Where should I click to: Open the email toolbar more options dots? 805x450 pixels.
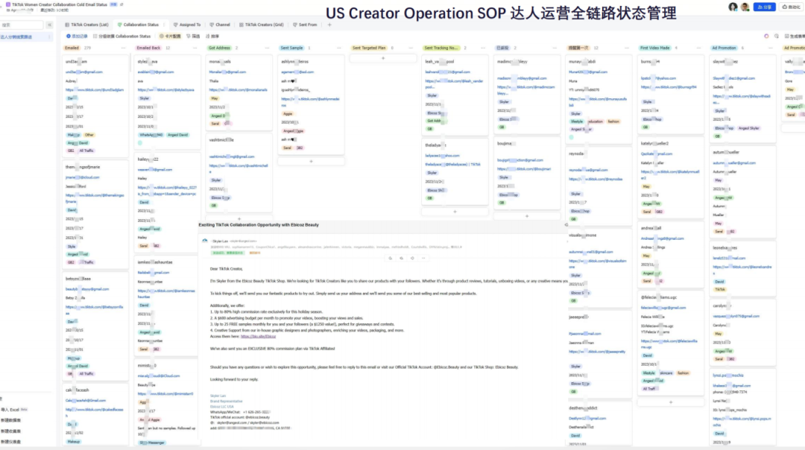point(423,258)
